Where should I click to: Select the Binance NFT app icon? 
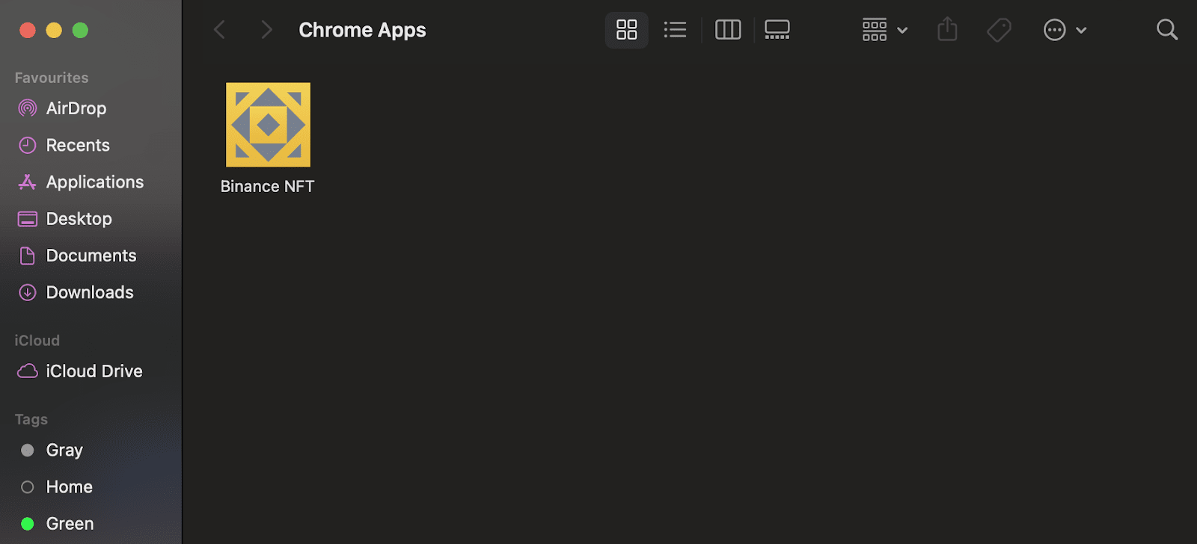pyautogui.click(x=268, y=125)
